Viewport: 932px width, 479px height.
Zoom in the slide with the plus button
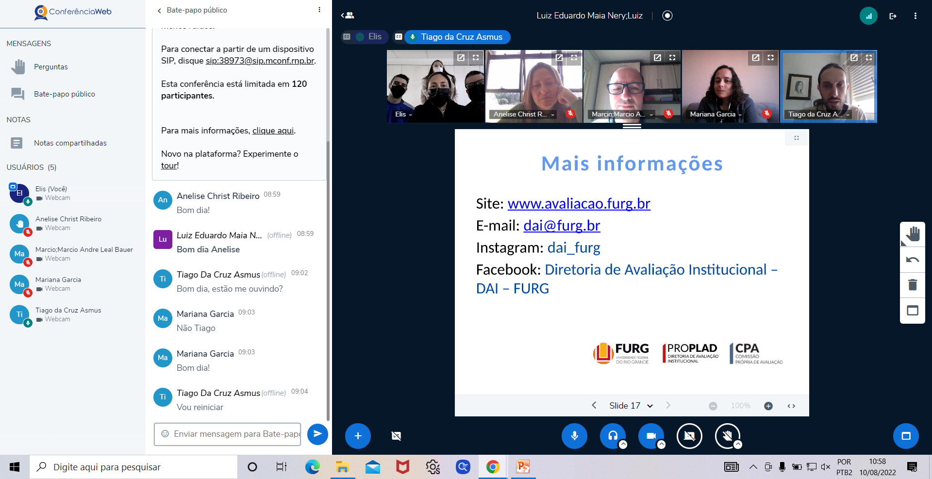[x=768, y=406]
